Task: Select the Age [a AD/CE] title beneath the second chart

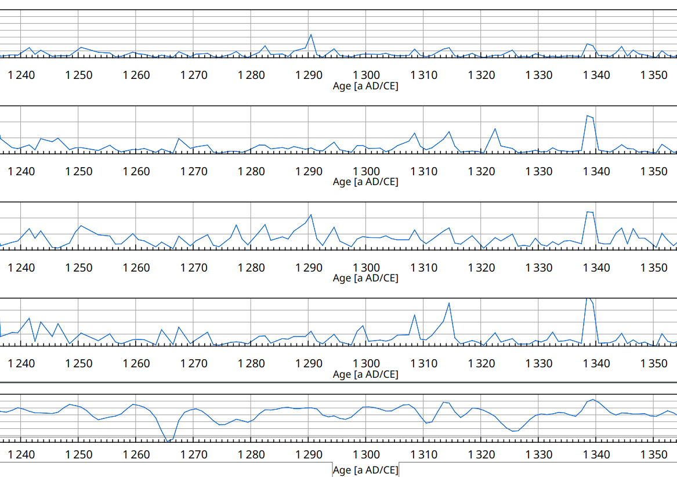Action: tap(365, 182)
